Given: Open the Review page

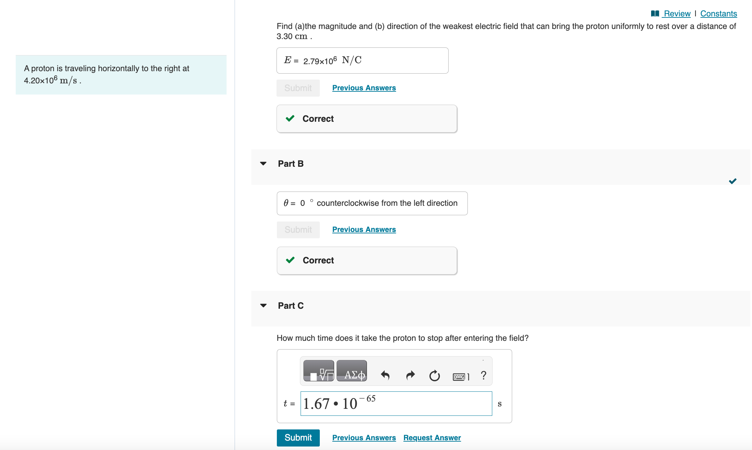Looking at the screenshot, I should point(677,13).
